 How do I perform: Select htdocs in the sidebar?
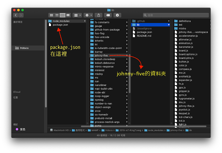click(x=28, y=48)
